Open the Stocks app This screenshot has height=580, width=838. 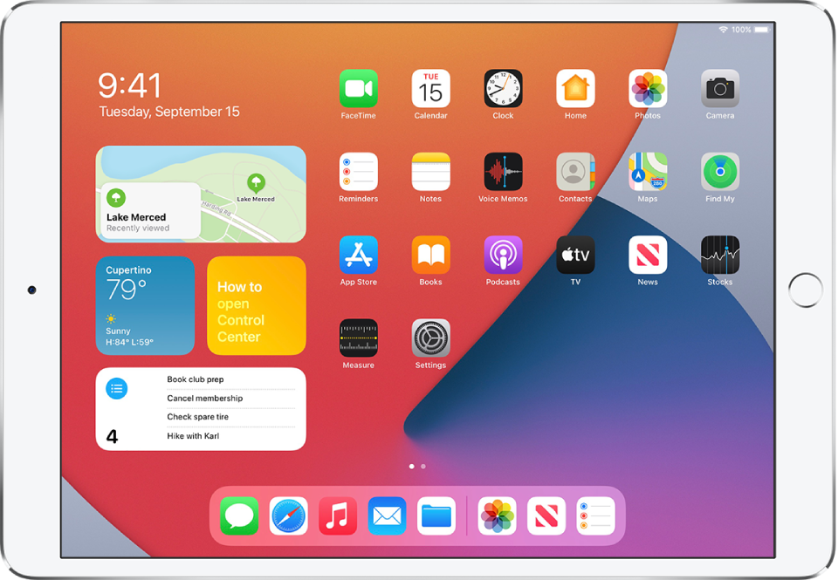click(x=720, y=256)
